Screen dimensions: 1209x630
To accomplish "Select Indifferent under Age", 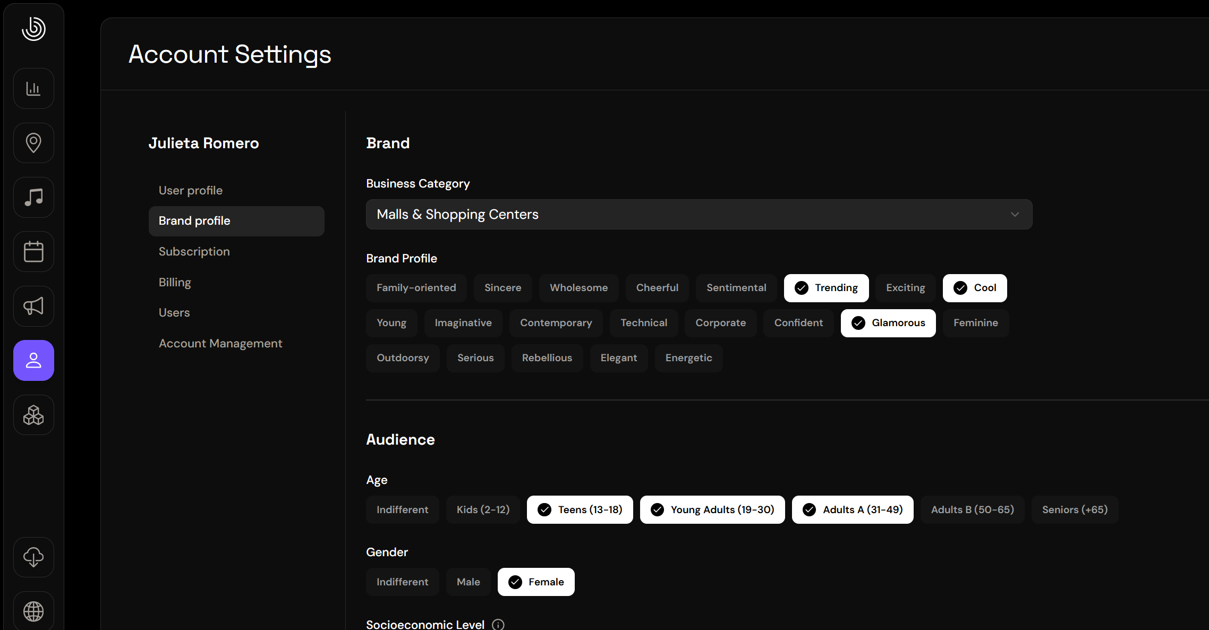I will tap(403, 510).
